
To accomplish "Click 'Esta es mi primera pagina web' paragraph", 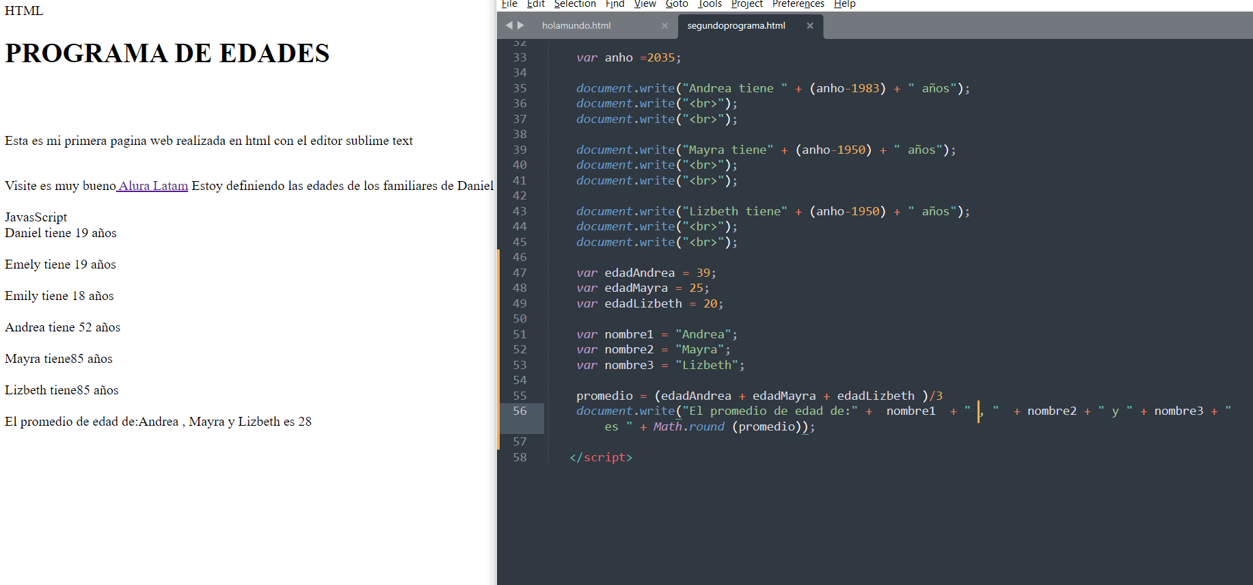I will tap(208, 141).
